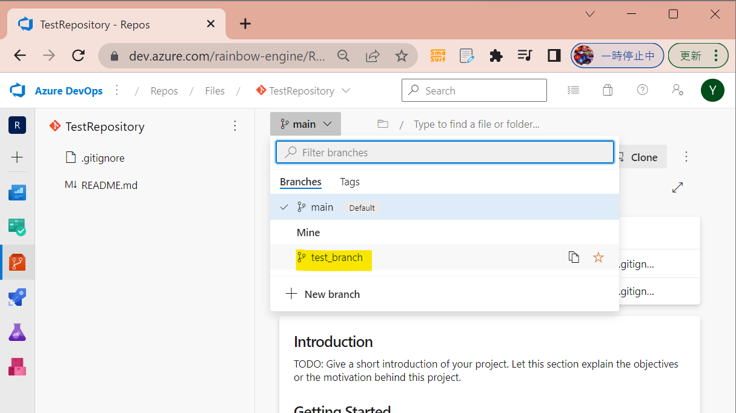Reload the browser page
The width and height of the screenshot is (736, 413).
pos(78,56)
